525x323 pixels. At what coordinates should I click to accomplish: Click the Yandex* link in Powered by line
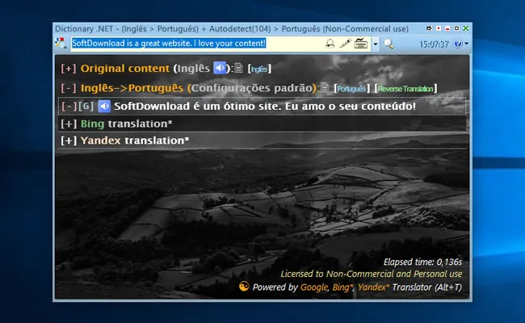pos(374,287)
